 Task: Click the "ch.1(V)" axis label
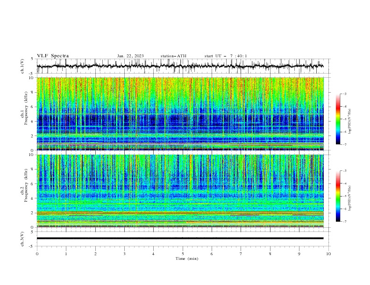point(22,66)
